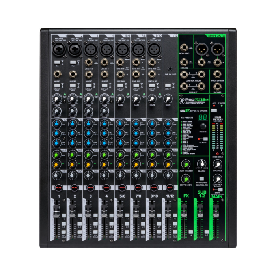This screenshot has width=276, height=276.
Task: Click the MAIN METERS LED display
Action: click(x=218, y=136)
